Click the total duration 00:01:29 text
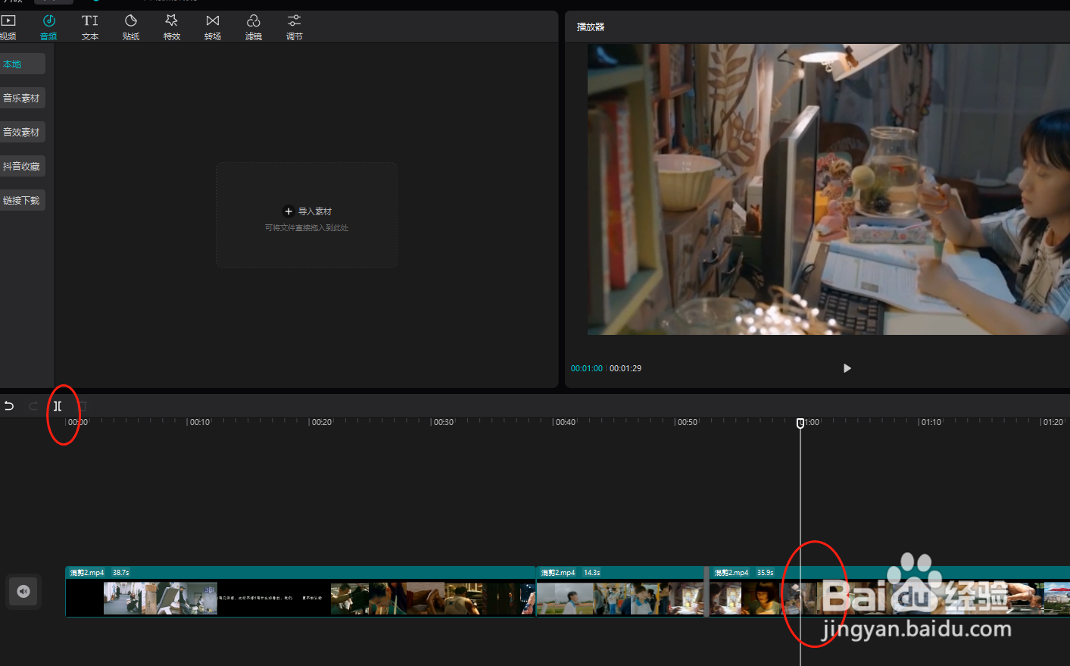This screenshot has width=1070, height=666. tap(625, 368)
